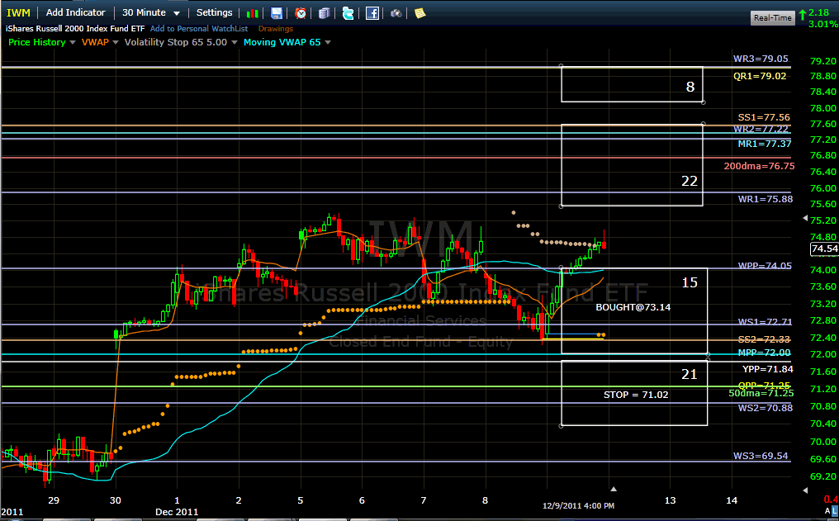Click the Add to Personal WatchList link
The width and height of the screenshot is (839, 521).
pos(199,28)
